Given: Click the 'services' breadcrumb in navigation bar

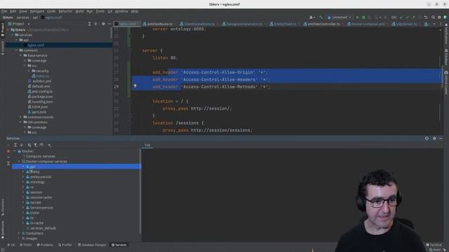Looking at the screenshot, I should (22, 17).
